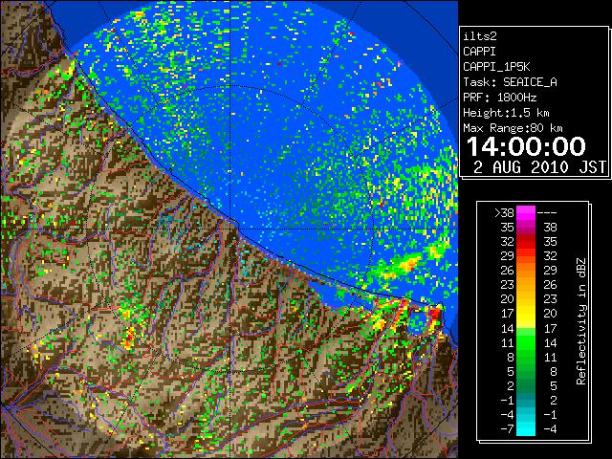This screenshot has height=459, width=612.
Task: Click the '---' legend entry
Action: [547, 213]
